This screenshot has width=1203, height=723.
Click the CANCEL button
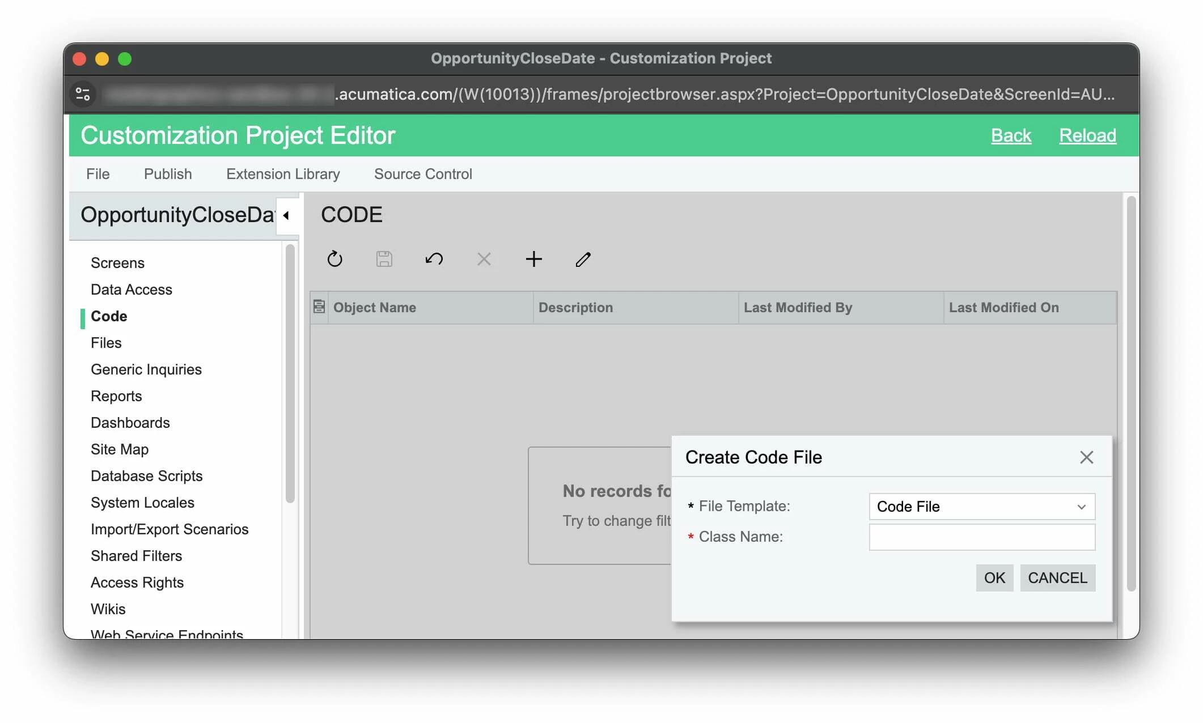(1057, 577)
